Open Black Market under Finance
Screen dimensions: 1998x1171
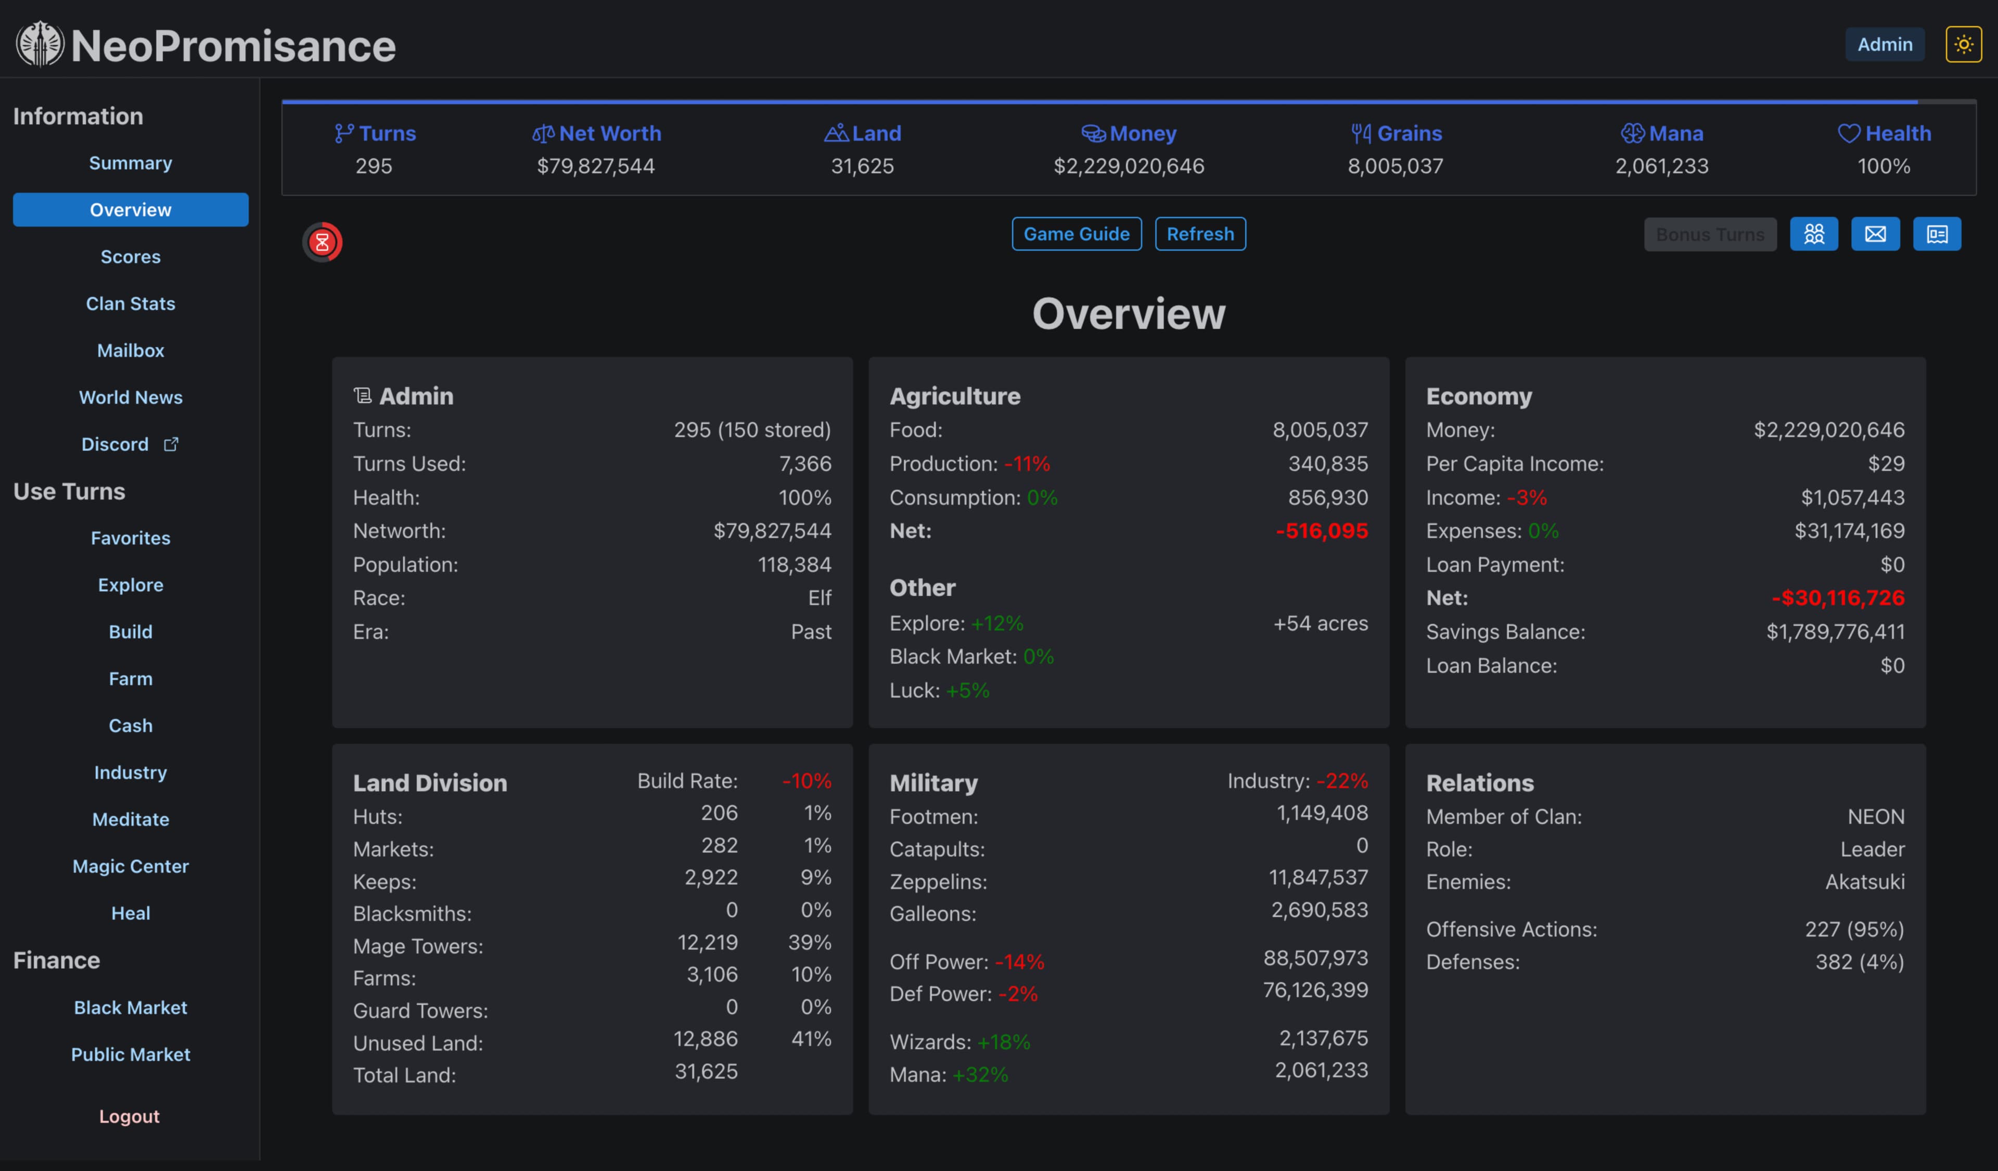coord(130,1007)
